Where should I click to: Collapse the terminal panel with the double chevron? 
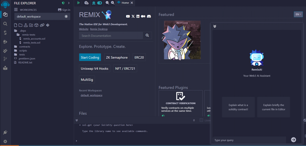coord(77,120)
